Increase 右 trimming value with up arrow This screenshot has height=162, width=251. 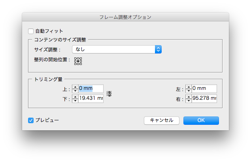click(189, 97)
